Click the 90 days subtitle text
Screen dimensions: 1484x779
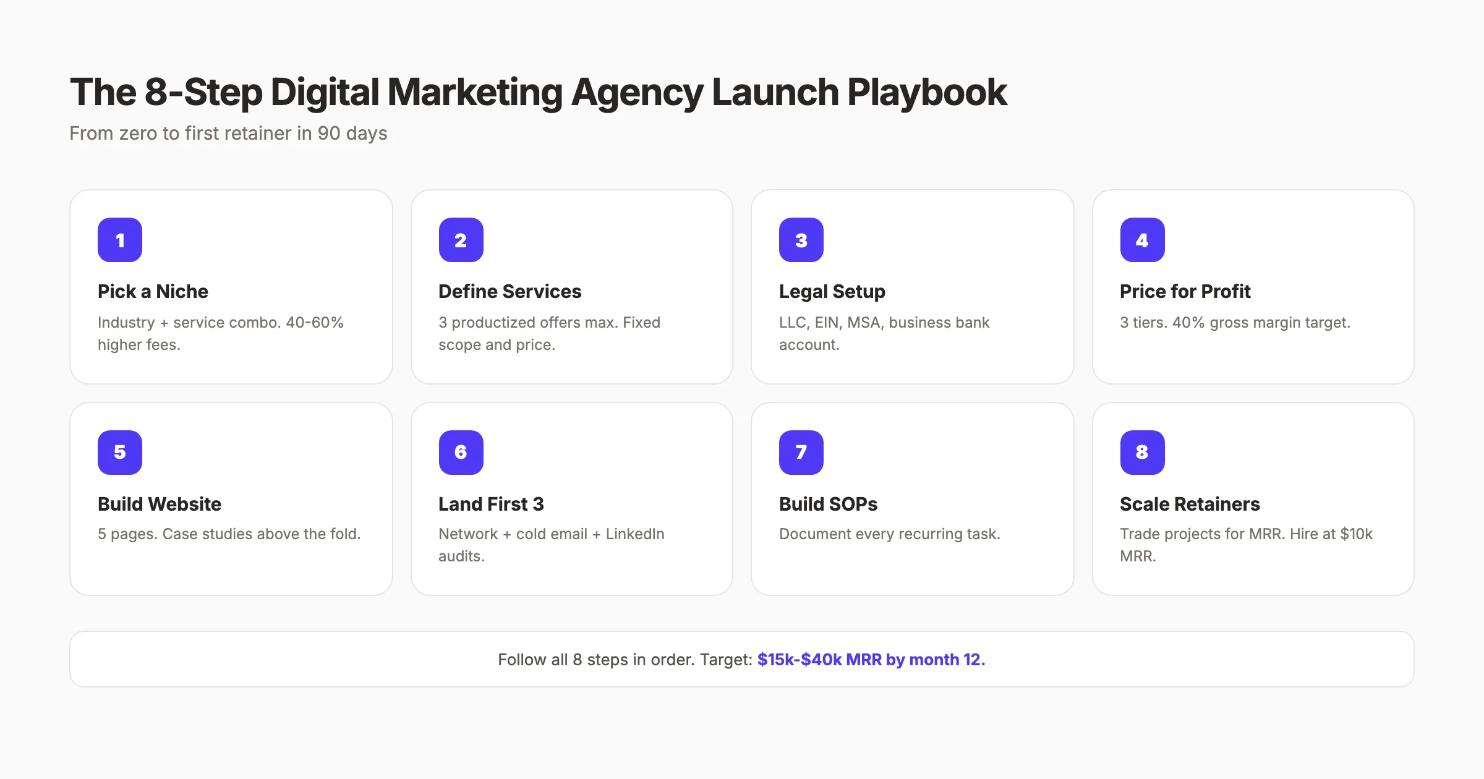point(229,133)
